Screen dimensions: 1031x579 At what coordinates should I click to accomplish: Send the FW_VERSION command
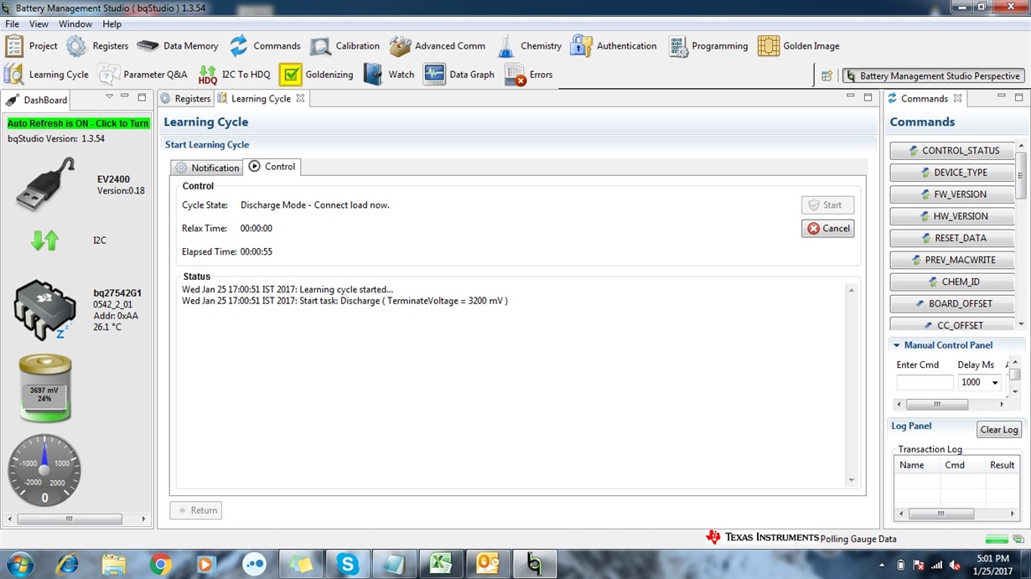click(x=952, y=194)
